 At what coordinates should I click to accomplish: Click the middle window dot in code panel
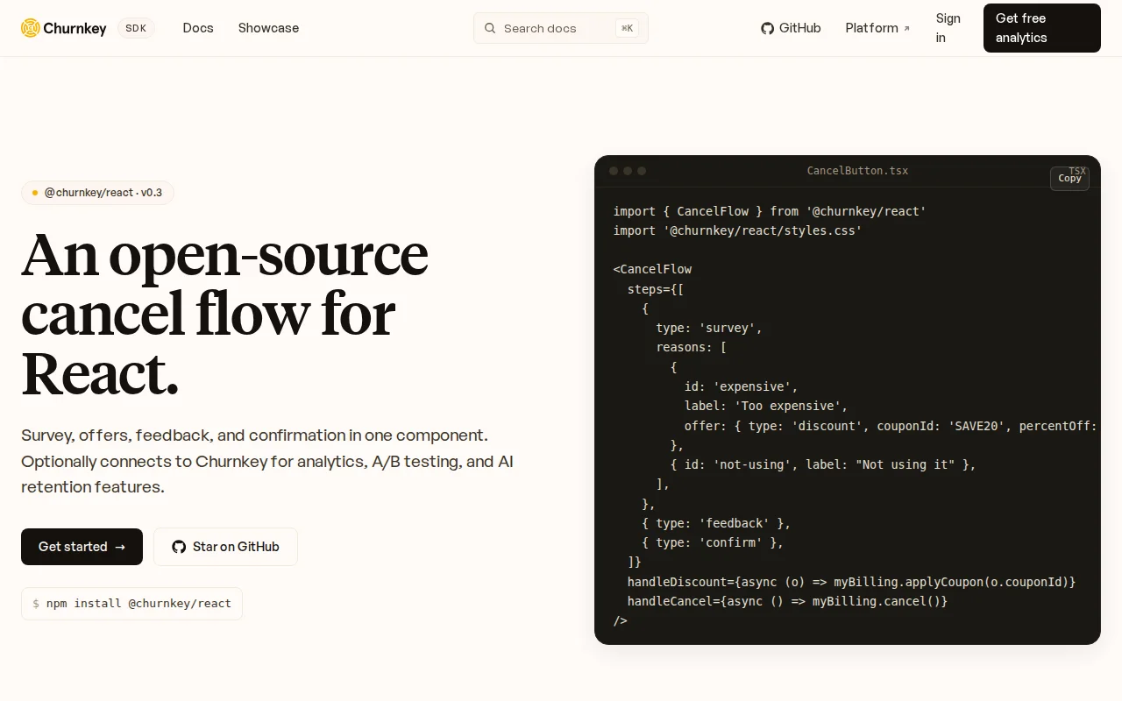pyautogui.click(x=628, y=171)
